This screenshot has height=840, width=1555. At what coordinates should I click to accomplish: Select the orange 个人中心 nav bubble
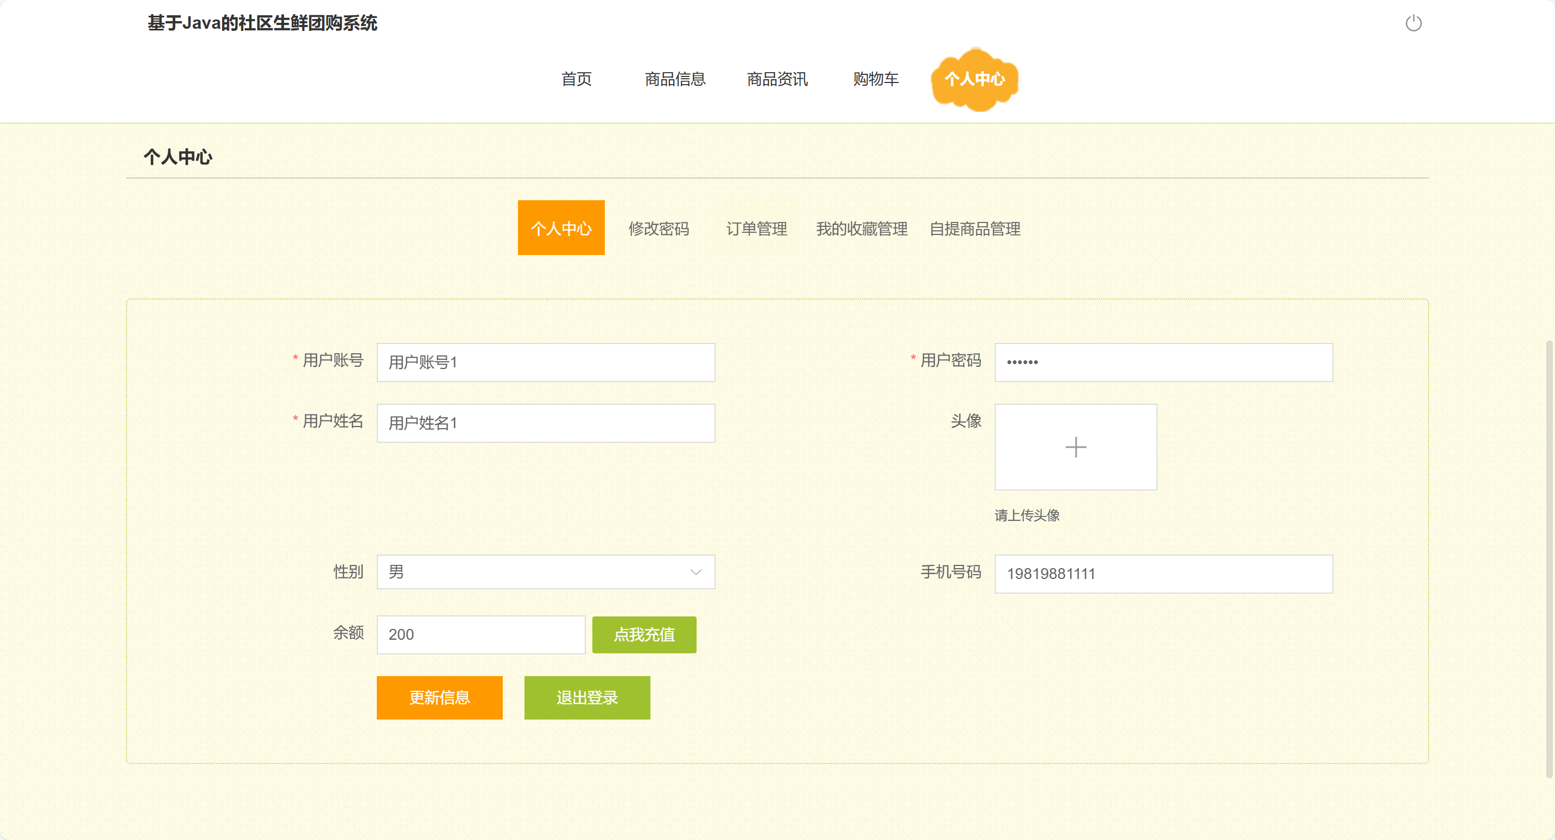tap(974, 79)
